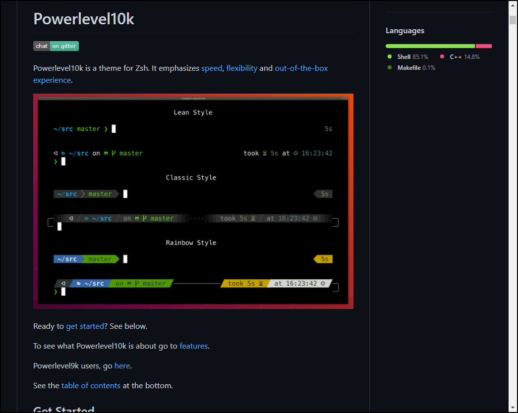Open the features link

pos(194,346)
